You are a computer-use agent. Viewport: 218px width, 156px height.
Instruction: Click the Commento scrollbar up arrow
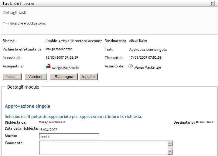(x=170, y=144)
